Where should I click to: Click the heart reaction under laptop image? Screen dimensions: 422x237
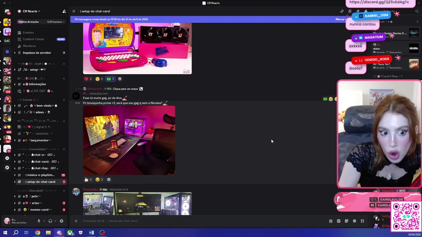(88, 79)
